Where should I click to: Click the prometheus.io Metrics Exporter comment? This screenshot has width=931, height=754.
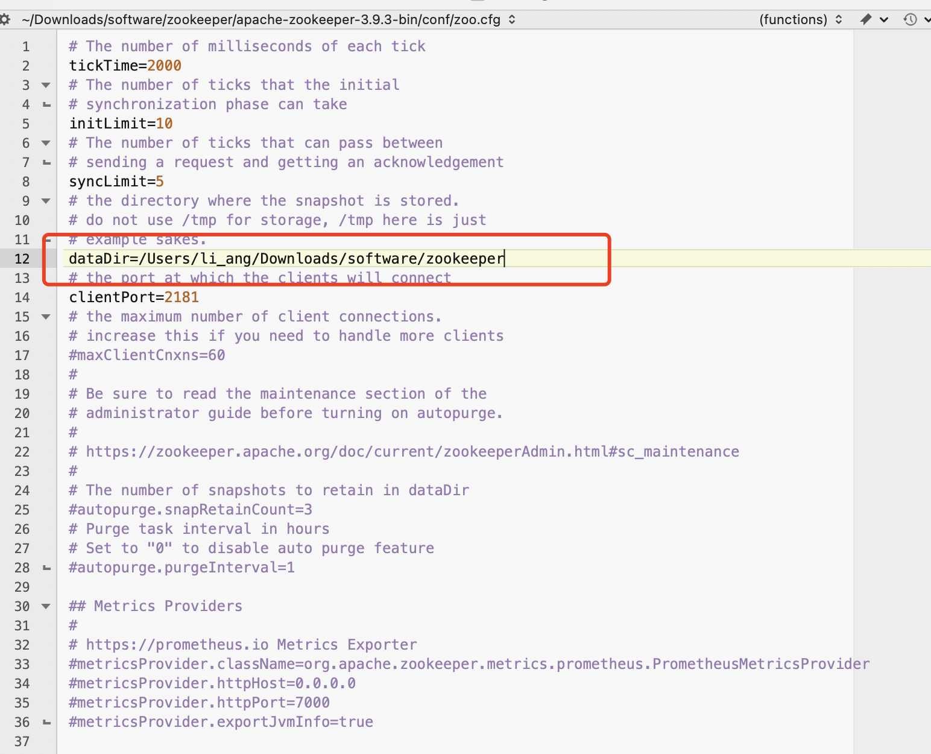[x=243, y=645]
